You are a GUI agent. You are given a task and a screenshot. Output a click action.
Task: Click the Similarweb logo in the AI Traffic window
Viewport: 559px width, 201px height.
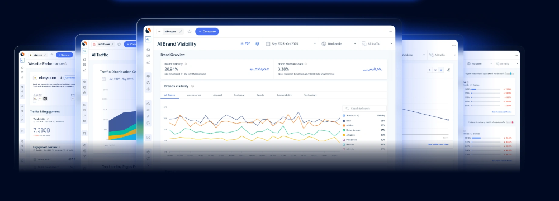(x=84, y=43)
